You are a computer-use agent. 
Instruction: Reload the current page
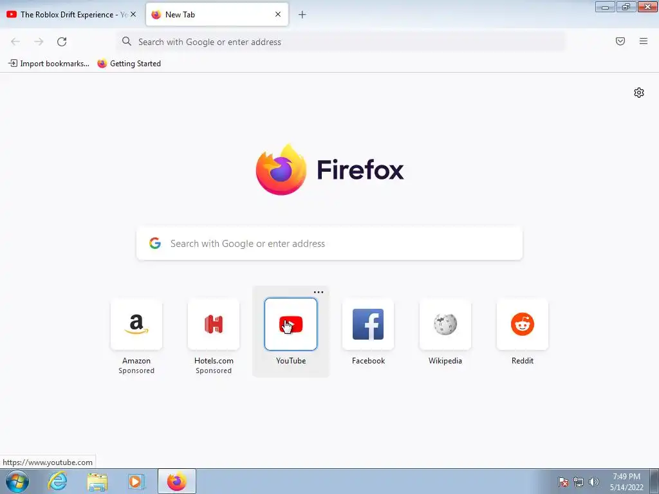pos(62,42)
